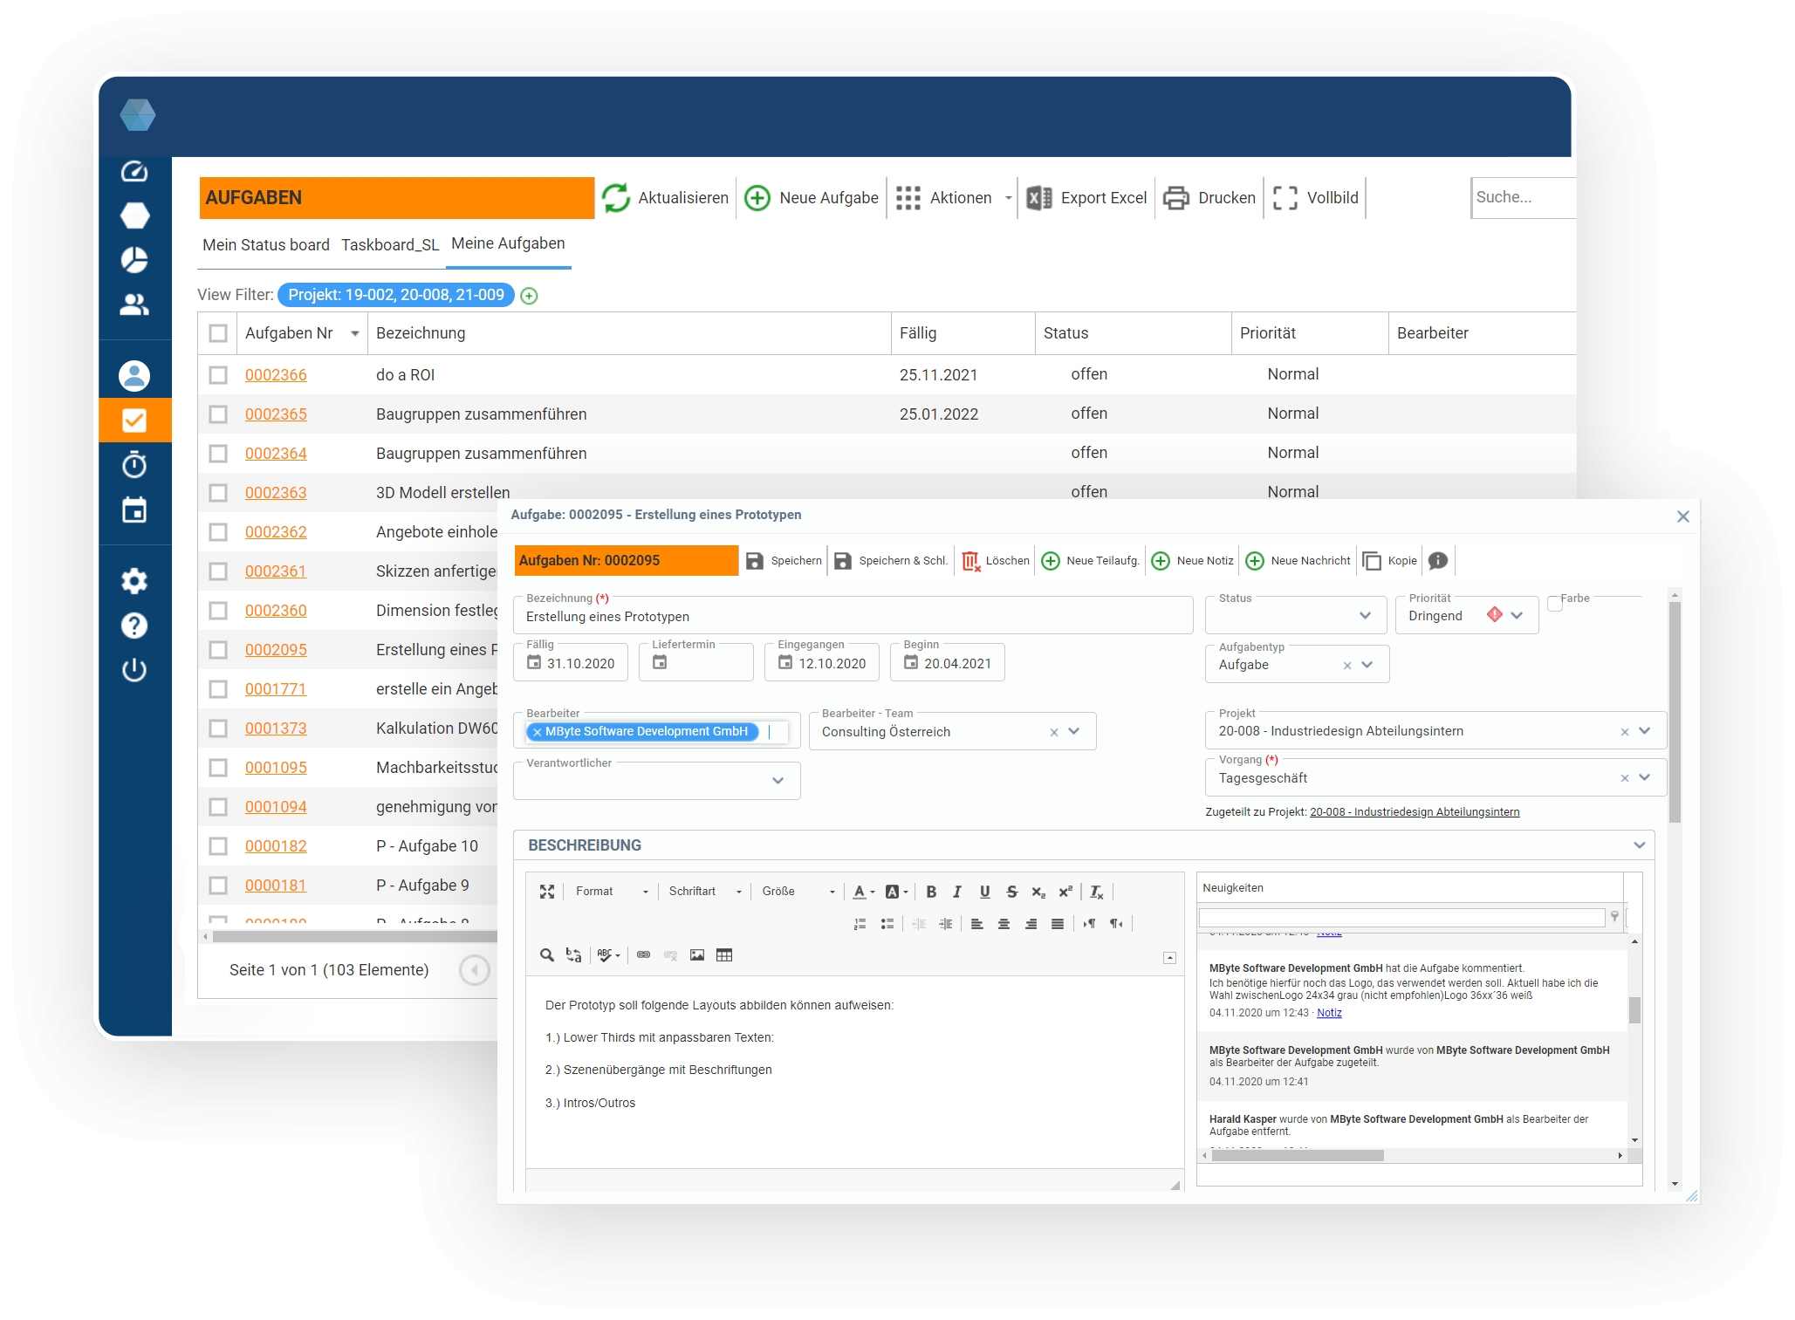Click the Löschen trash icon
This screenshot has width=1795, height=1320.
tap(970, 561)
